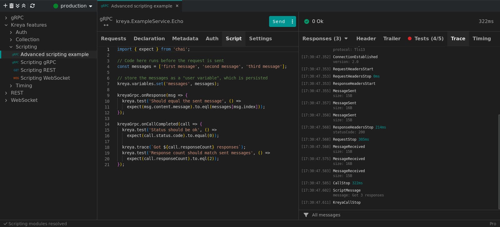Click the trash can delete icon
This screenshot has height=227, width=500.
pos(12,6)
